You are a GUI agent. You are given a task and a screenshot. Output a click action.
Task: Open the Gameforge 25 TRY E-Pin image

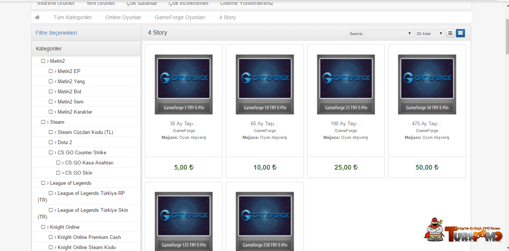click(346, 84)
